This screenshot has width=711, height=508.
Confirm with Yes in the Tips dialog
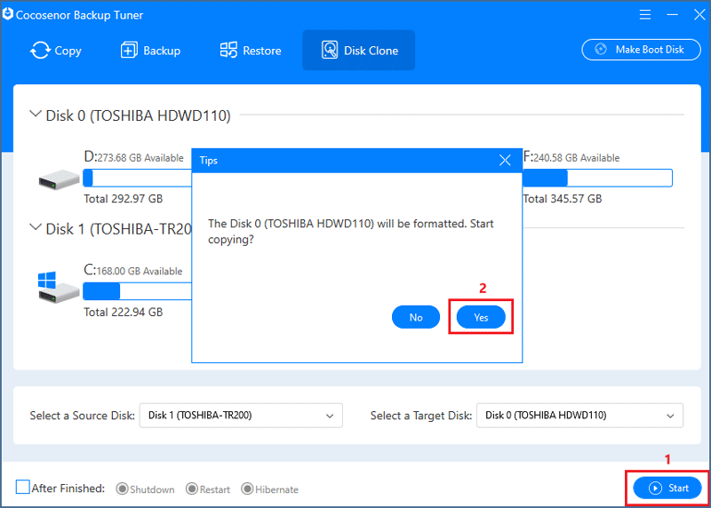481,317
